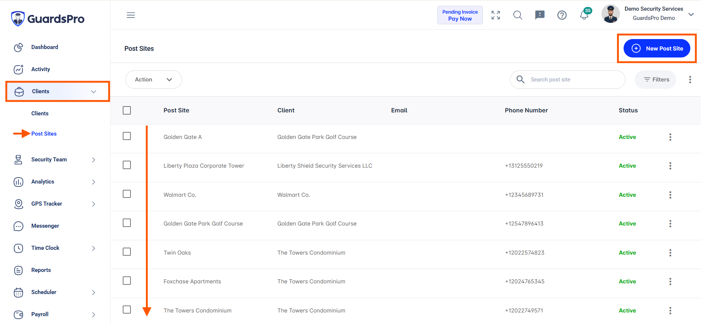The width and height of the screenshot is (701, 325).
Task: Open the Clients sub-item
Action: [x=40, y=113]
